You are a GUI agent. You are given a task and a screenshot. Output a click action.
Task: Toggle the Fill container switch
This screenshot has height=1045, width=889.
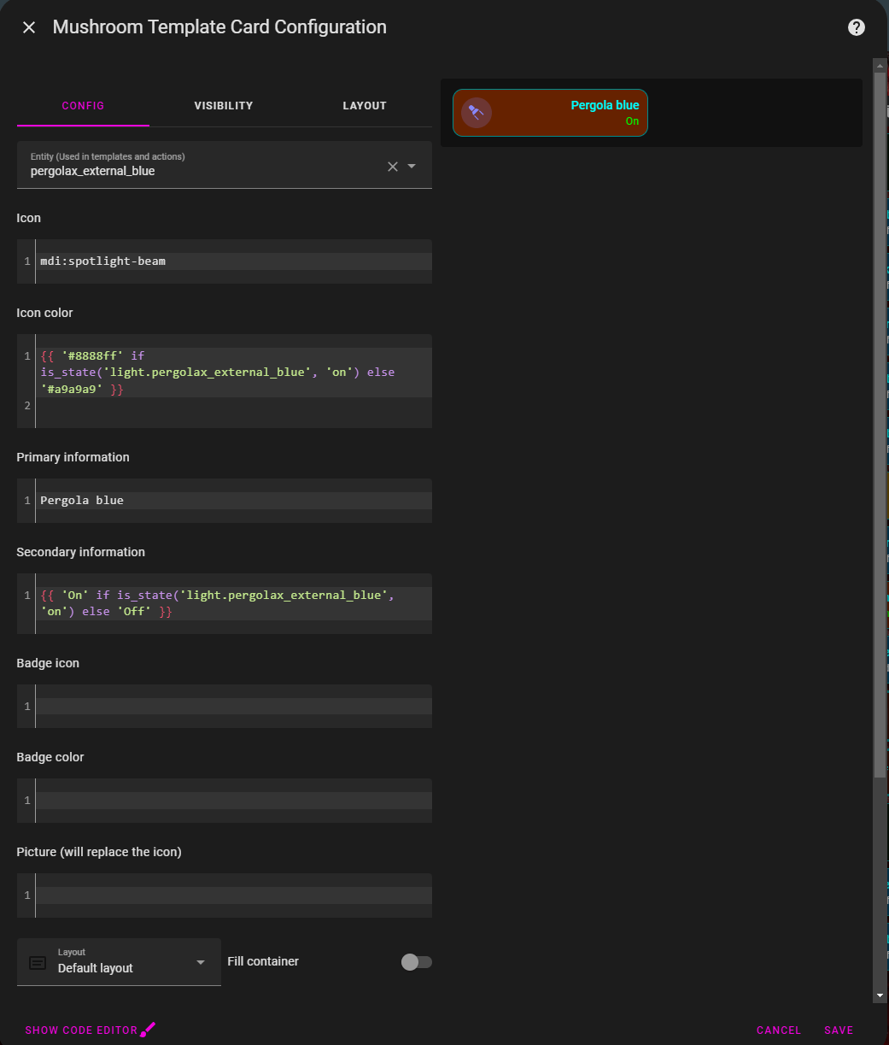(x=416, y=962)
